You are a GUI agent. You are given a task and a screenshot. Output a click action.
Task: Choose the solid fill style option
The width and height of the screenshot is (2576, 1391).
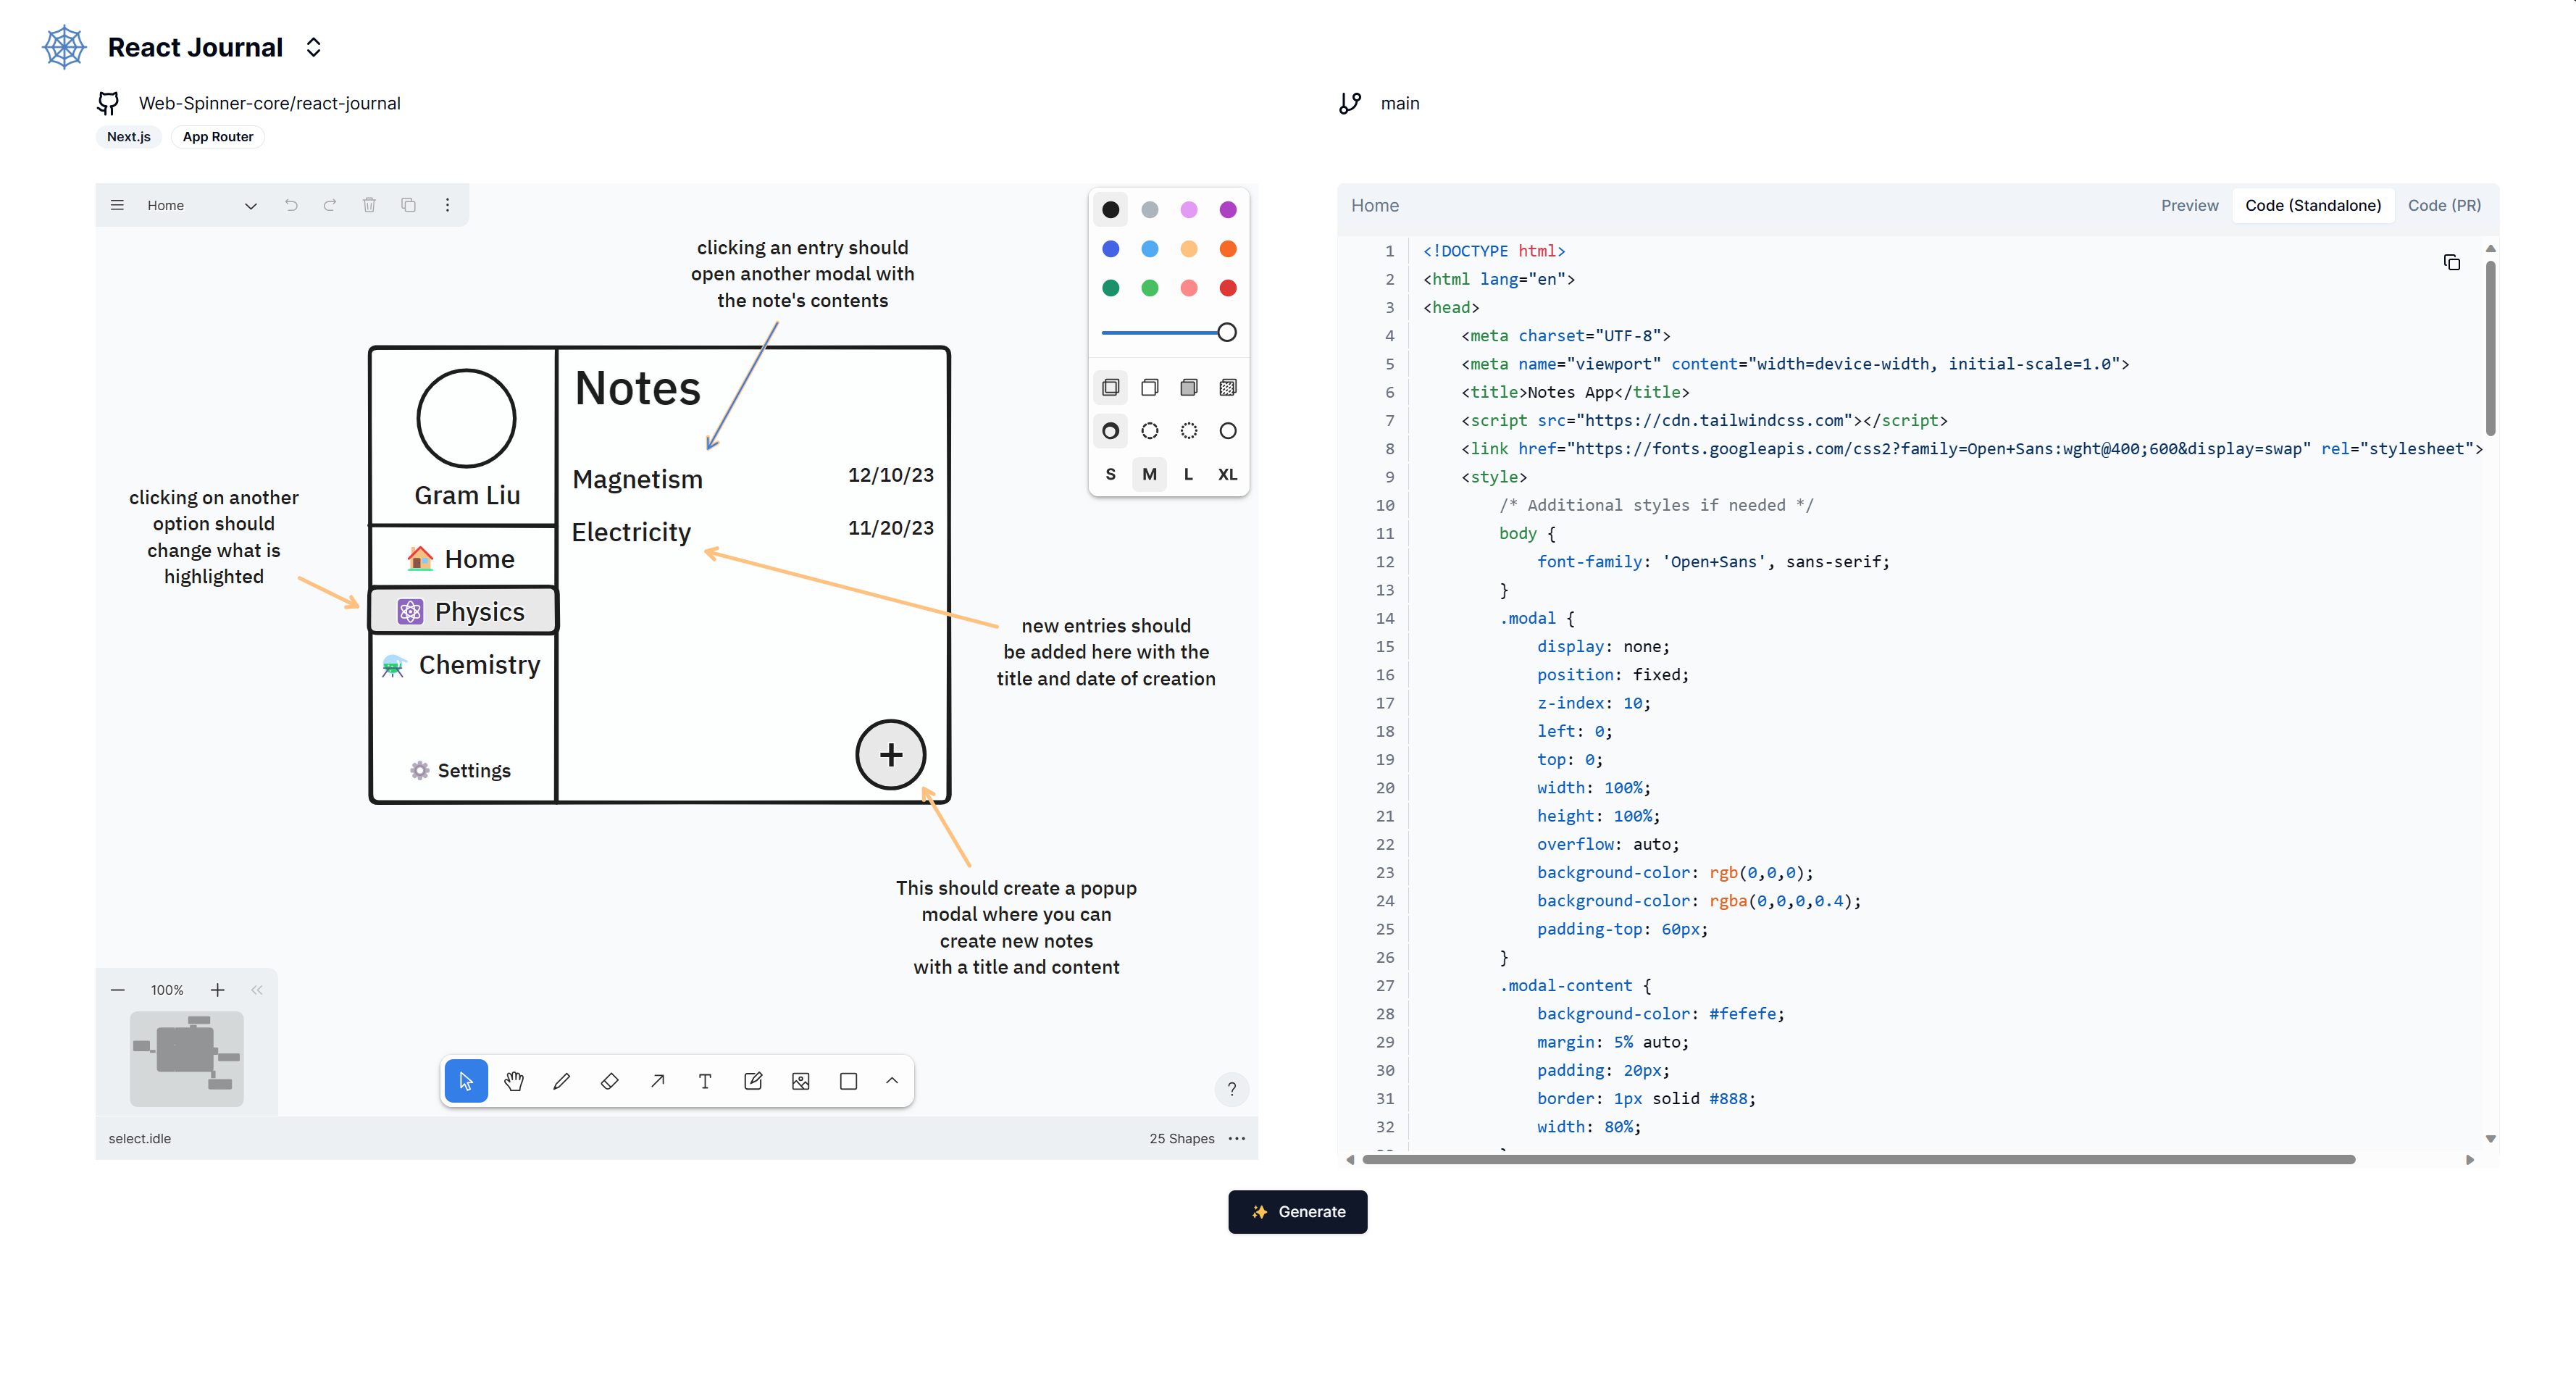click(1189, 388)
